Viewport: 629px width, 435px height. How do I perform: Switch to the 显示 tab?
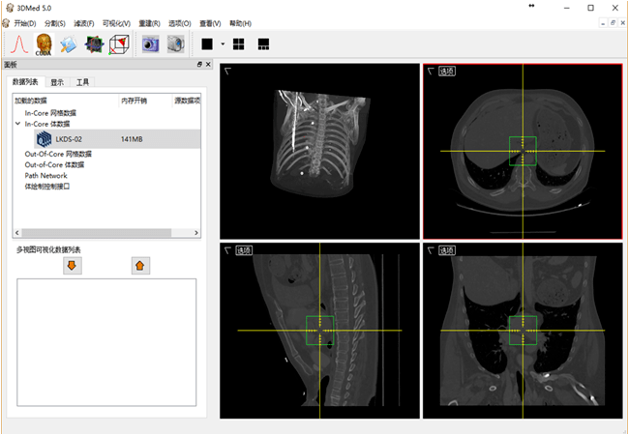[x=57, y=82]
